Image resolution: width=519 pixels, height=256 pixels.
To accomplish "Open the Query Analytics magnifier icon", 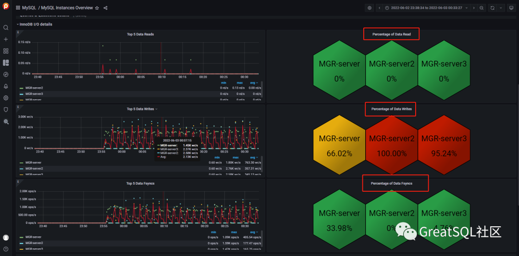I will point(6,122).
